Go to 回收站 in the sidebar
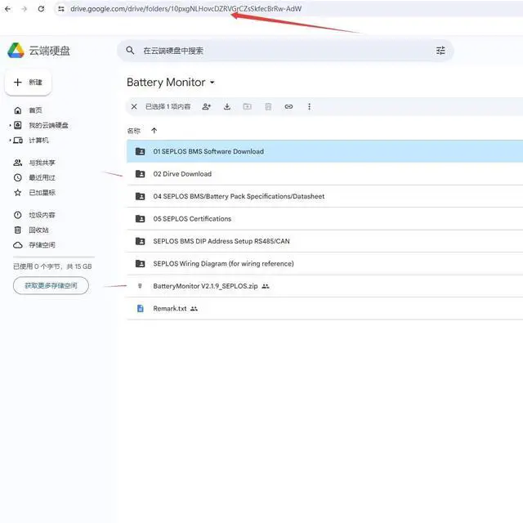The width and height of the screenshot is (523, 523). (38, 230)
